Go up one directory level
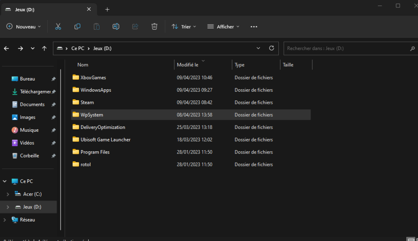This screenshot has height=241, width=418. (x=44, y=48)
